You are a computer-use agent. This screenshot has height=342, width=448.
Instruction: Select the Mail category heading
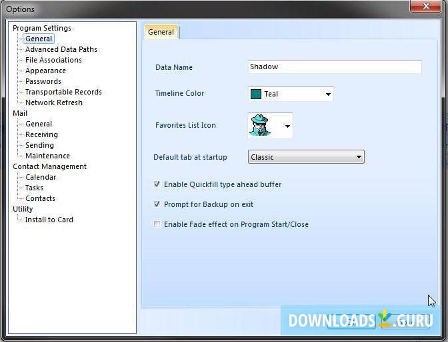click(x=20, y=113)
